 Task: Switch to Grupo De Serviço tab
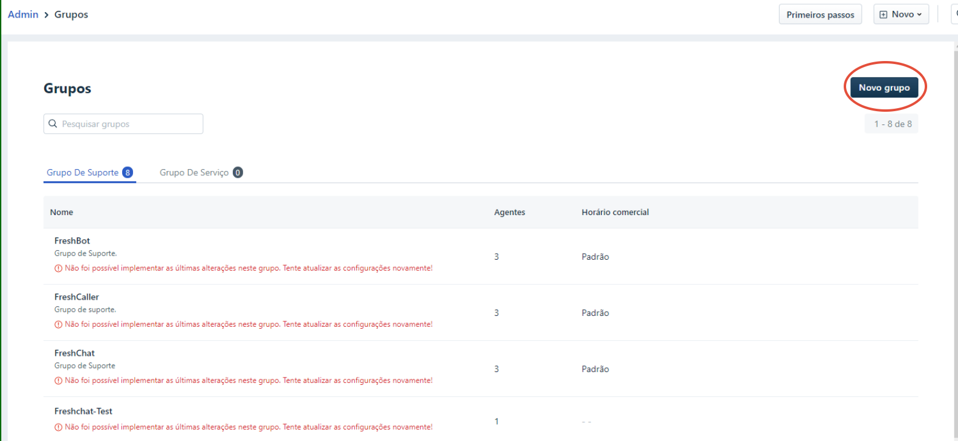201,173
